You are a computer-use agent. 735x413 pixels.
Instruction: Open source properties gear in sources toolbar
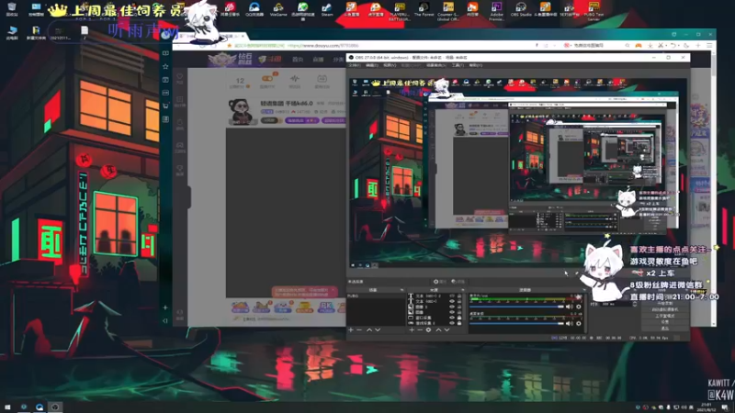[x=428, y=329]
